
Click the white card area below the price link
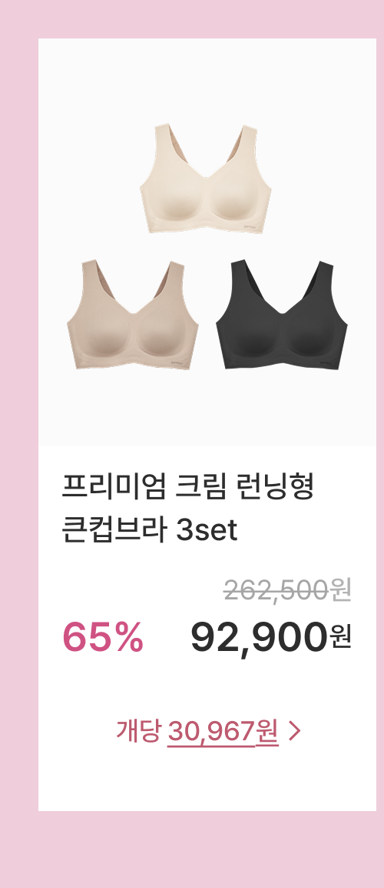point(207,782)
